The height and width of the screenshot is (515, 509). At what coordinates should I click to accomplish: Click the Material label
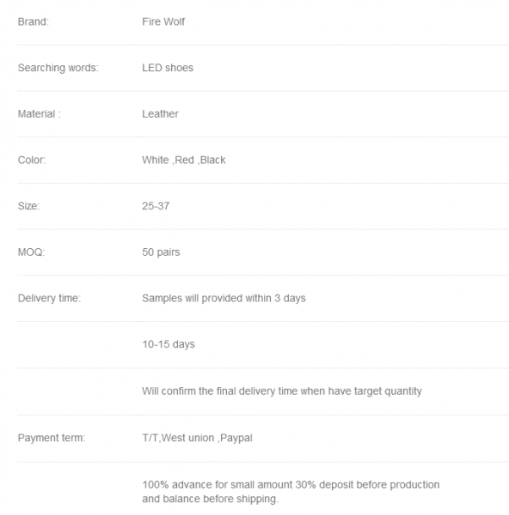coord(40,114)
